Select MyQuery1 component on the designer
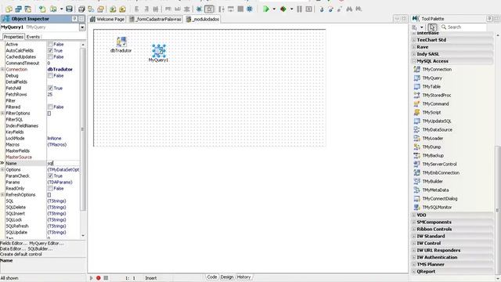Image resolution: width=501 pixels, height=282 pixels. coord(159,51)
